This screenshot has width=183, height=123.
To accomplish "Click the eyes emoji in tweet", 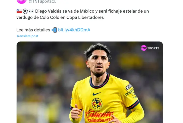I will 31,11.
